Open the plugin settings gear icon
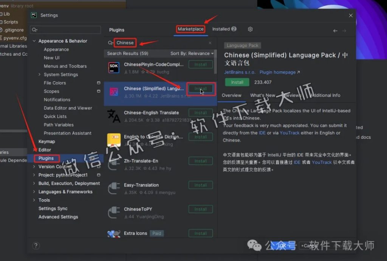387x261 pixels. [x=249, y=29]
